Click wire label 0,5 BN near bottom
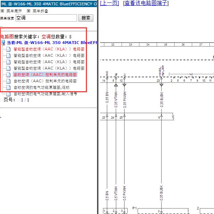 coord(107,196)
